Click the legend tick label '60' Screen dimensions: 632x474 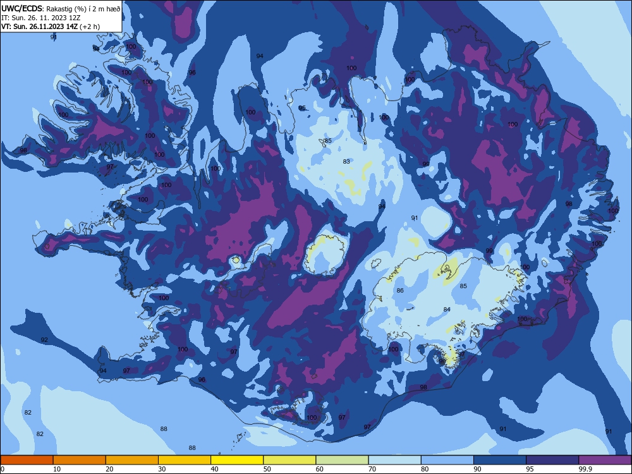[320, 469]
